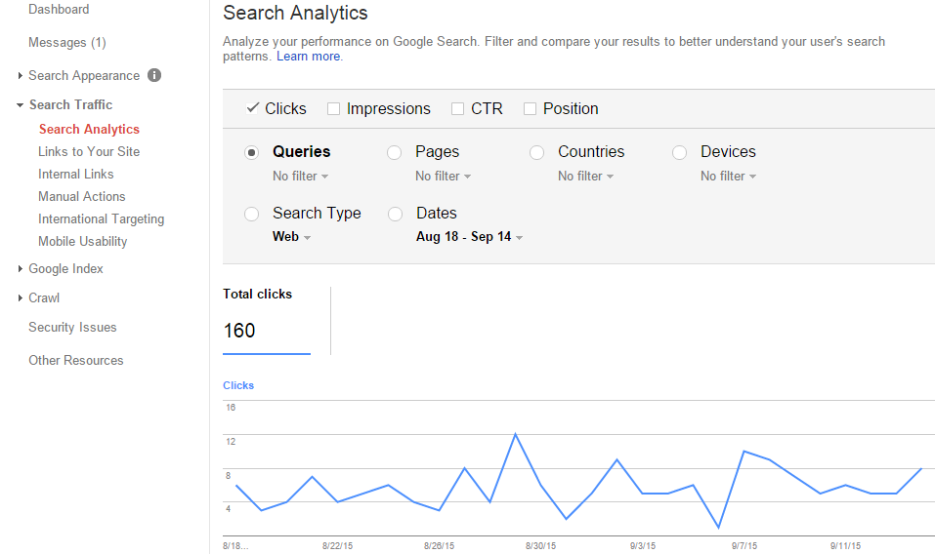Choose the Devices radio button

point(680,152)
